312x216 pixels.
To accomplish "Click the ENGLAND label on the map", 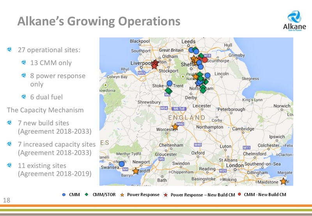I will click(x=187, y=117).
